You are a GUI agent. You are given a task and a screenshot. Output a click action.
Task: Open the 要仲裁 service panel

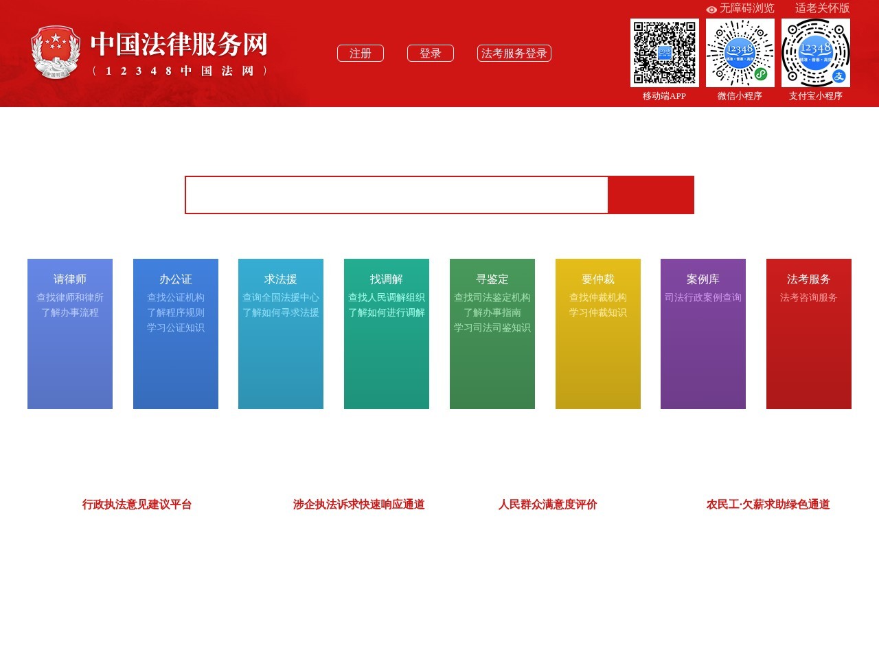coord(597,334)
